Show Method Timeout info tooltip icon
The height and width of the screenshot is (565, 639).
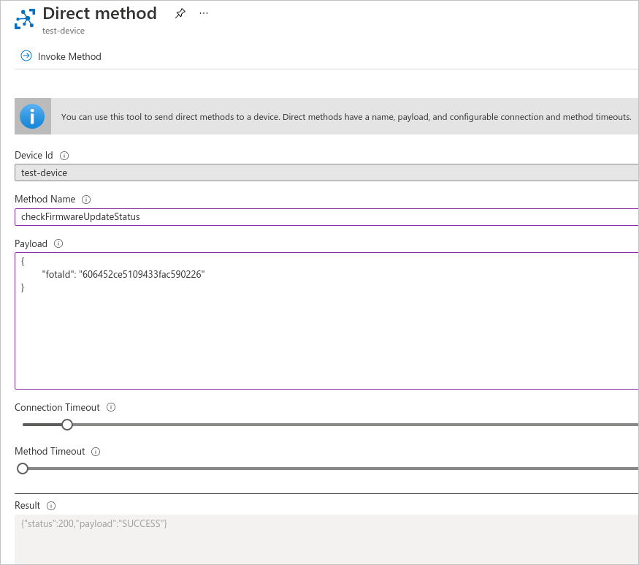click(96, 452)
